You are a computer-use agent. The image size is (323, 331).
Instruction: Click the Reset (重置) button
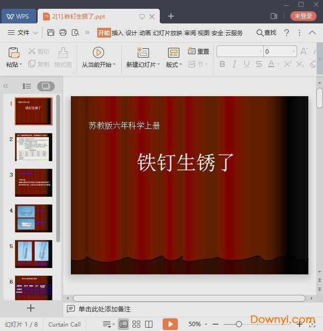coord(198,51)
